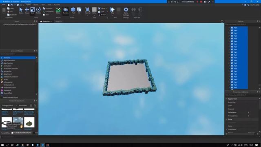Toggle the Collisions option

48,8
